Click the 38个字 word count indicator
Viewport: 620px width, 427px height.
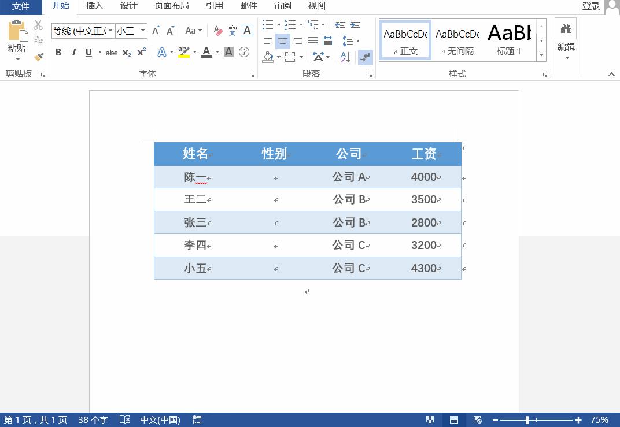coord(93,420)
